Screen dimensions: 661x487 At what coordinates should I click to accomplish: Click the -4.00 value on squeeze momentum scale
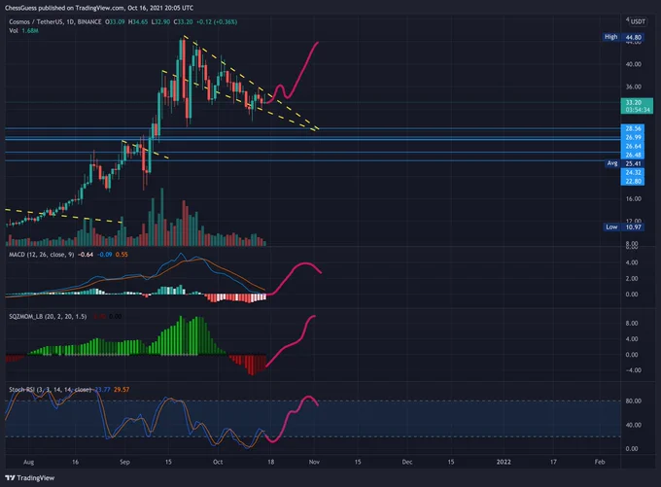(632, 370)
